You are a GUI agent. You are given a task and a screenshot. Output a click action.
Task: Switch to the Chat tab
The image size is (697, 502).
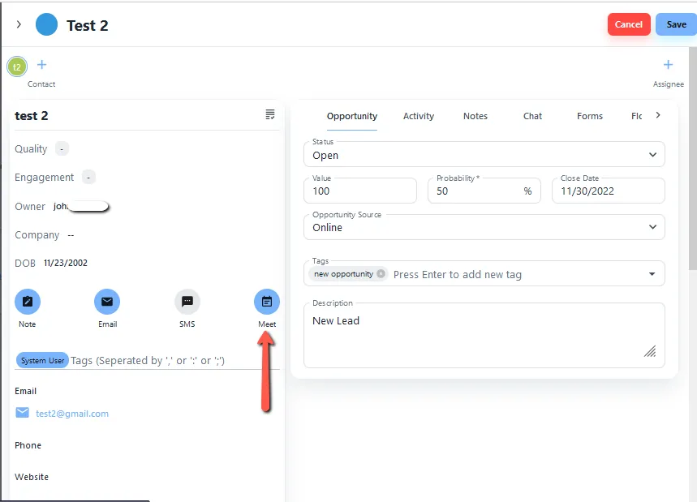click(532, 116)
